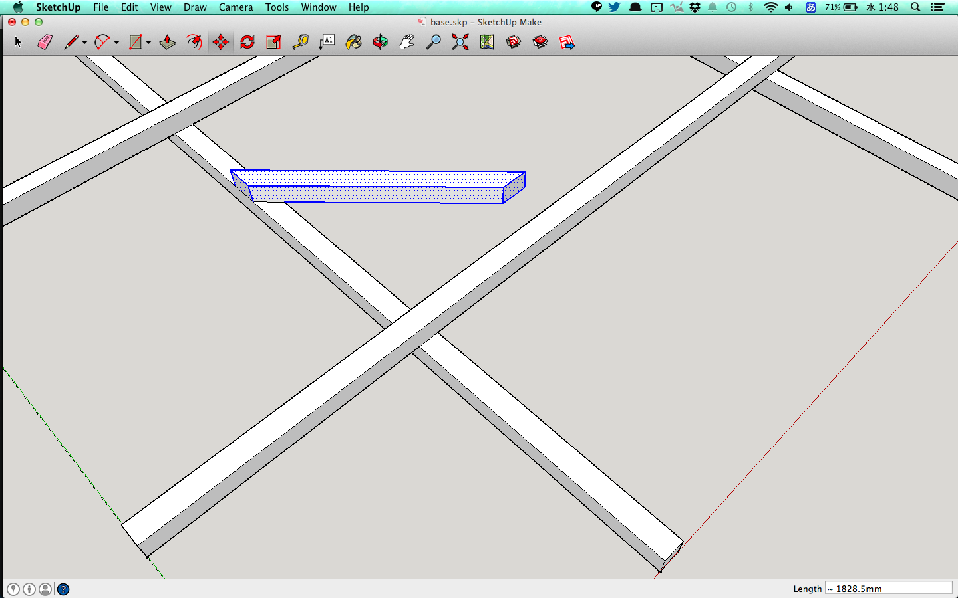
Task: Click the Add Location map button
Action: click(487, 43)
